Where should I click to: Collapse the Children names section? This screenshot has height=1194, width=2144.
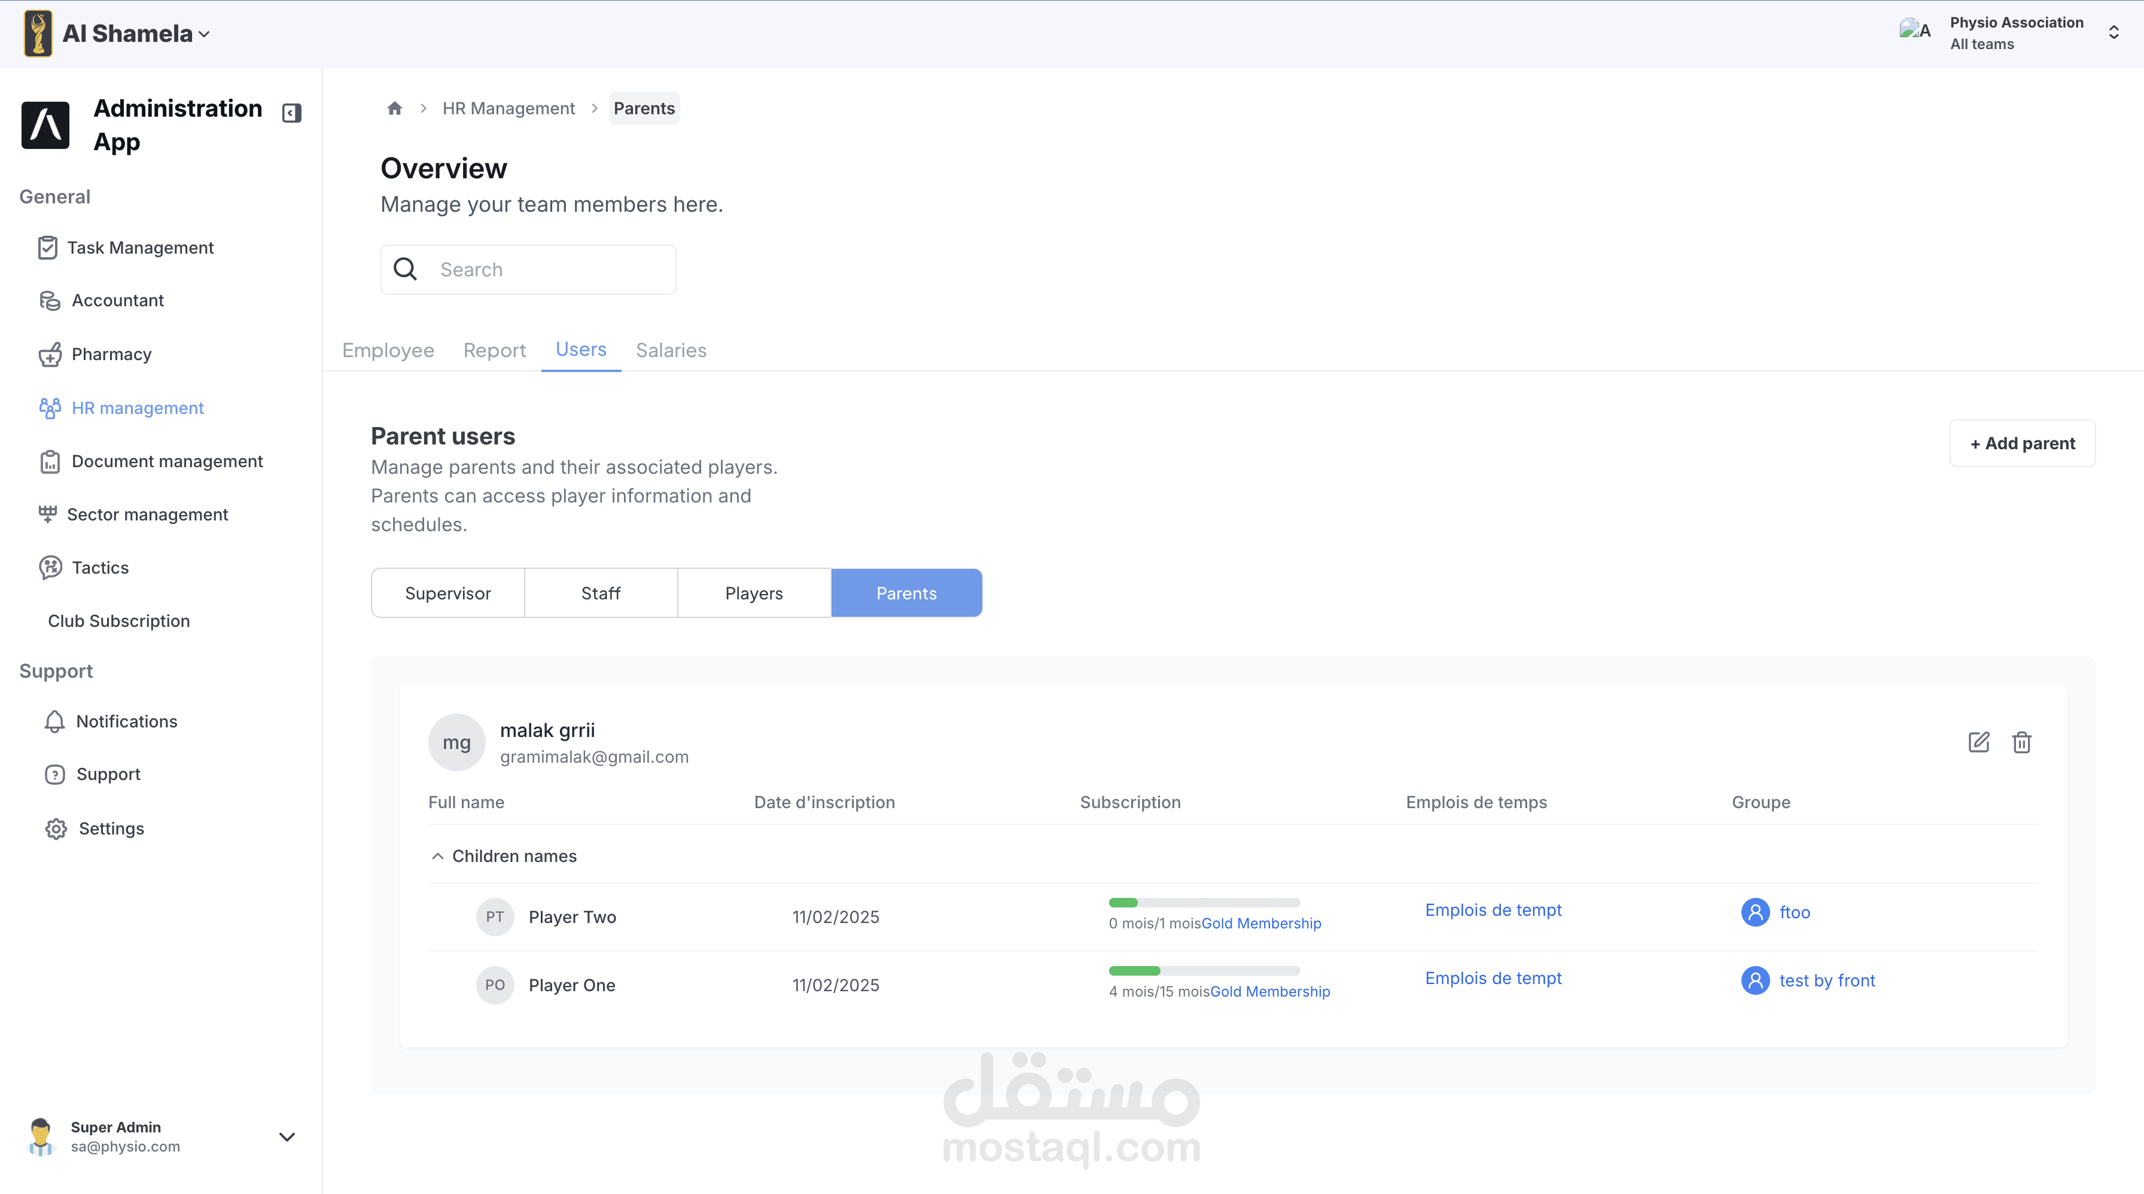(438, 856)
